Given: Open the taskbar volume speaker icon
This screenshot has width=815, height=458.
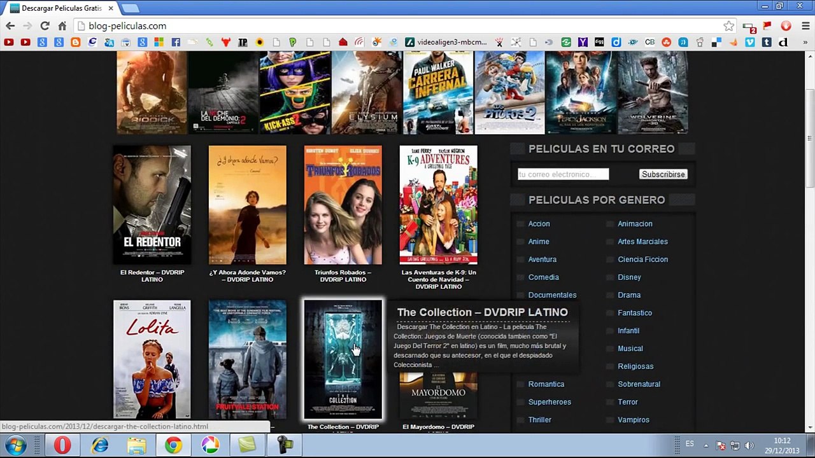Looking at the screenshot, I should [749, 445].
